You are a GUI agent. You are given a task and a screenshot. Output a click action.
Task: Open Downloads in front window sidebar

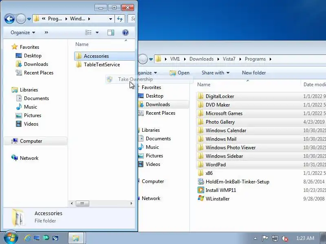(x=36, y=64)
